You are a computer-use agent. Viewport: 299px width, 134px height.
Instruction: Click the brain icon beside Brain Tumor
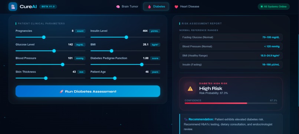[x=118, y=7]
